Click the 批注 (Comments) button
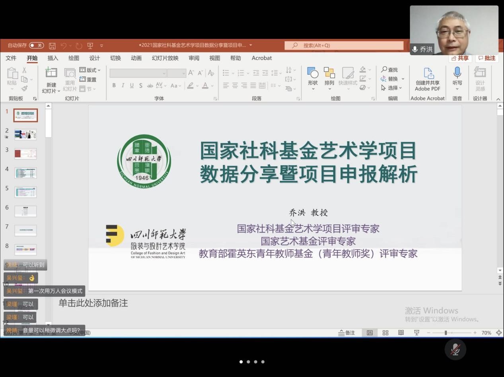The image size is (504, 377). click(487, 58)
